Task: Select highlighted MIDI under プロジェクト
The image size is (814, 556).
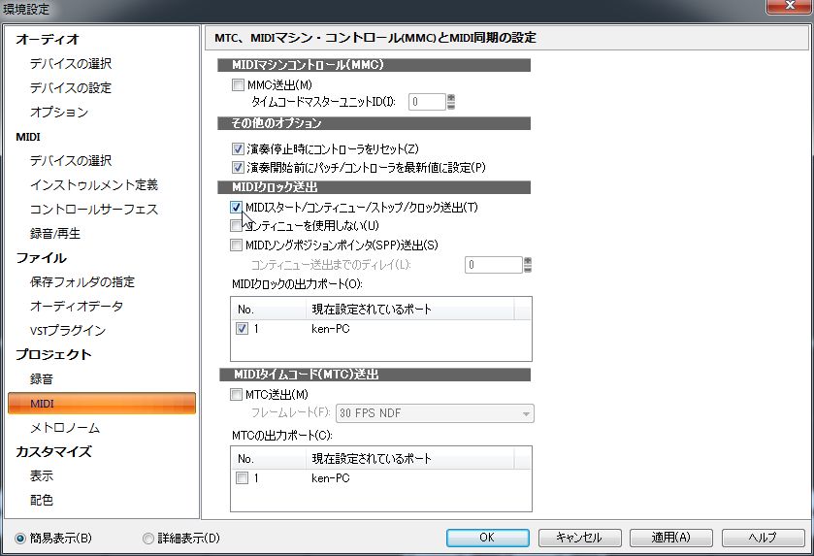Action: pyautogui.click(x=102, y=404)
